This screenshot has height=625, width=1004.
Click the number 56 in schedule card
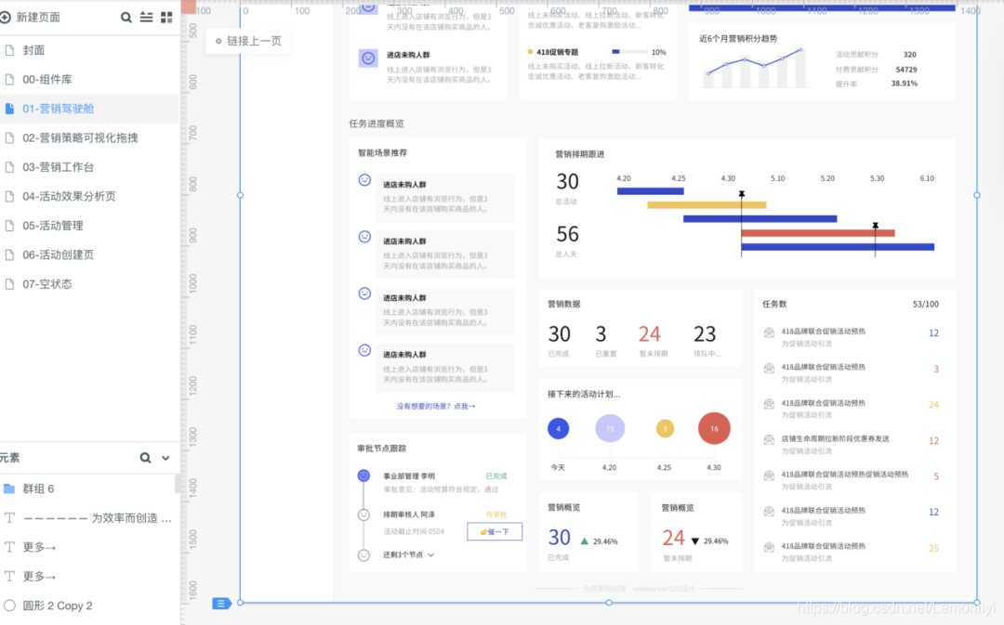tap(567, 234)
